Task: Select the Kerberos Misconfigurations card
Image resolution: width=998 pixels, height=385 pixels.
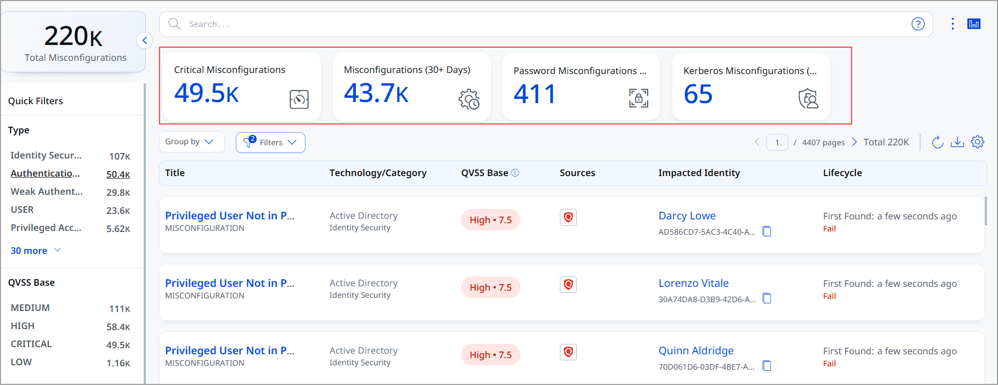Action: pos(751,87)
